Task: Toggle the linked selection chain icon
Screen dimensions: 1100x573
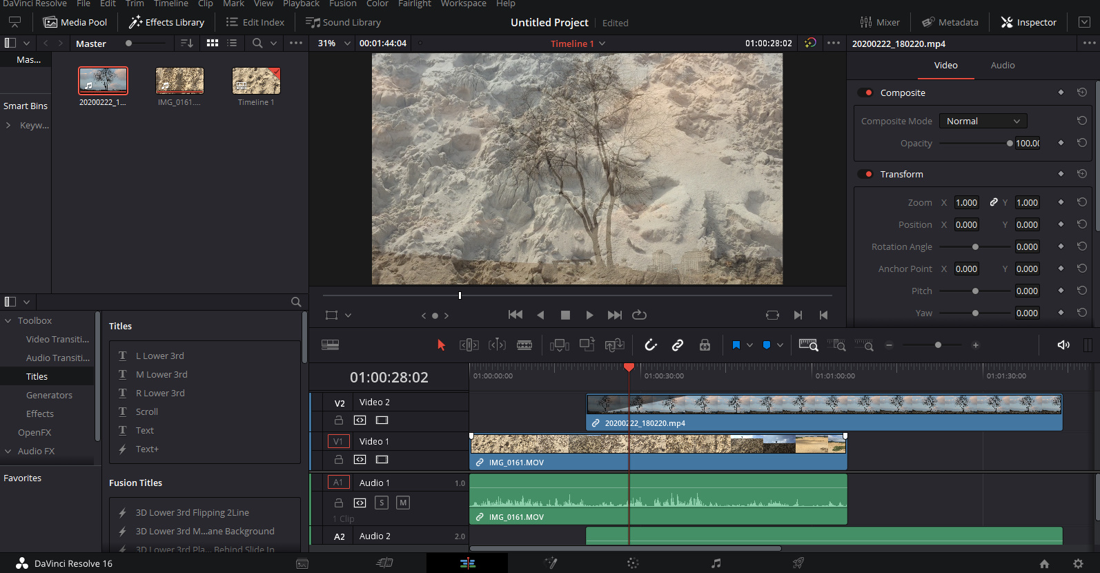Action: [x=678, y=345]
